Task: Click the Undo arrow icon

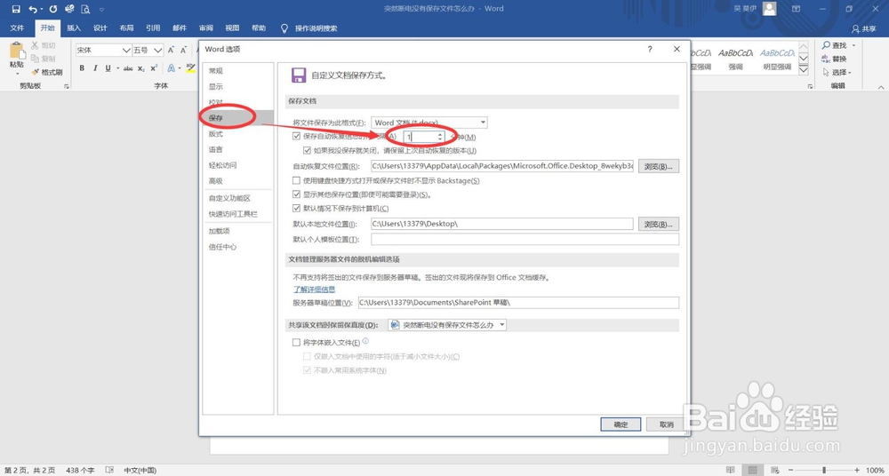Action: [x=33, y=9]
